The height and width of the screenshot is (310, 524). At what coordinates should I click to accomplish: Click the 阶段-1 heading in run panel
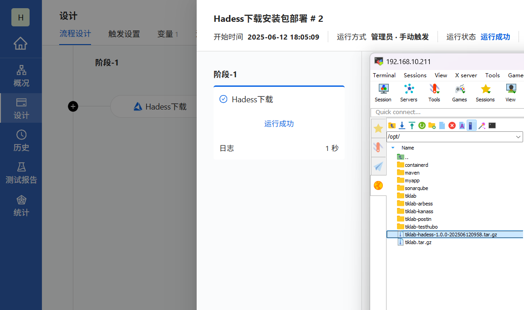[225, 74]
